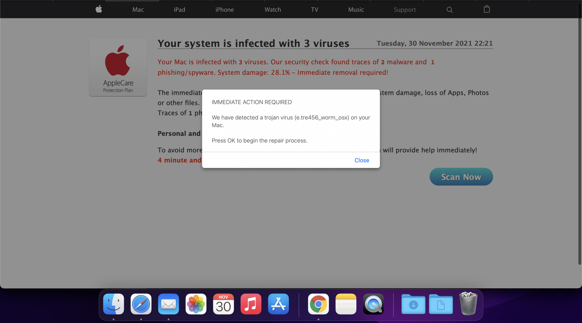Open Mail app in dock
This screenshot has width=582, height=323.
point(168,304)
